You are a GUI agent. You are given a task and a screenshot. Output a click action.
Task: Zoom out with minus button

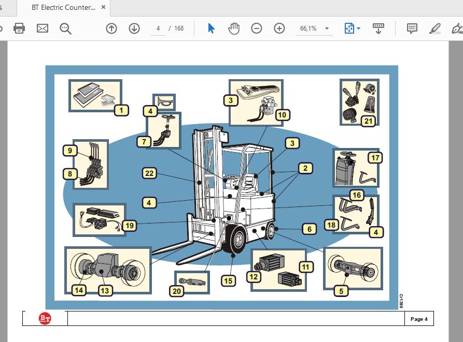[256, 28]
